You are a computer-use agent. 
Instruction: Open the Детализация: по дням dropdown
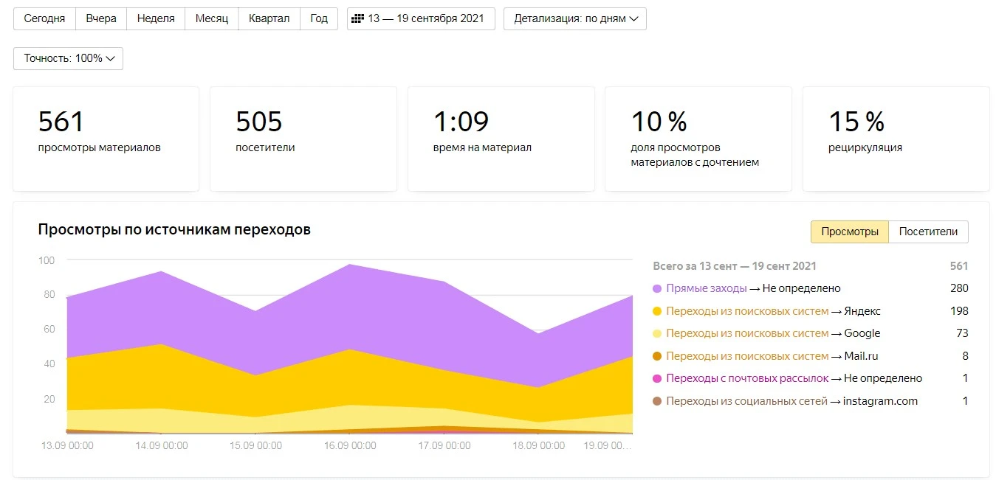(574, 18)
